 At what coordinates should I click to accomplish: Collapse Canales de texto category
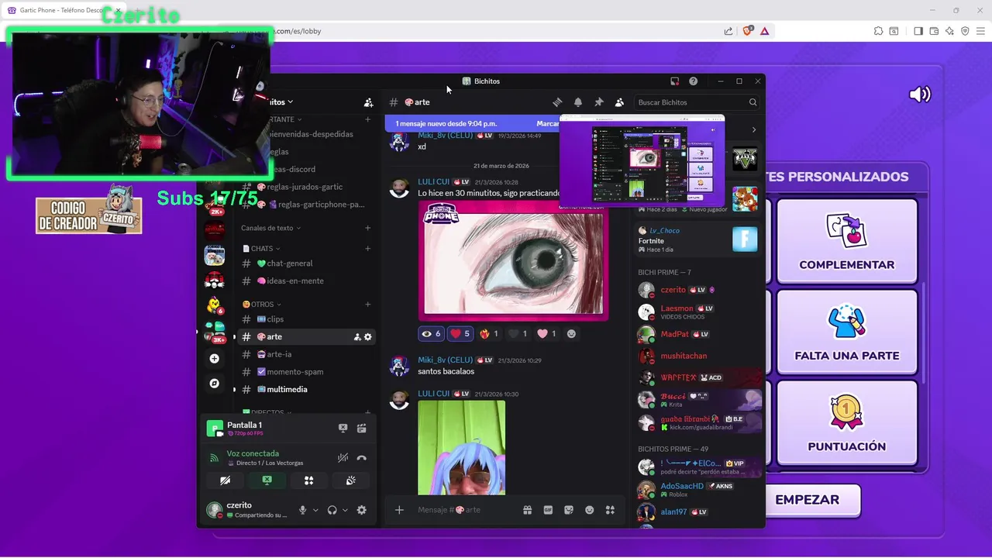270,228
